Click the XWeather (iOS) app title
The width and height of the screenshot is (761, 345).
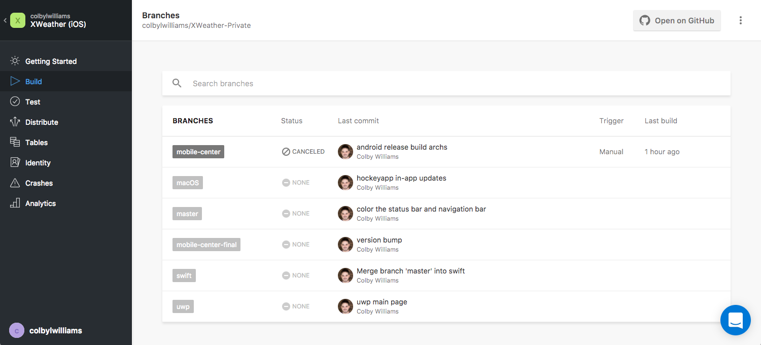[58, 24]
